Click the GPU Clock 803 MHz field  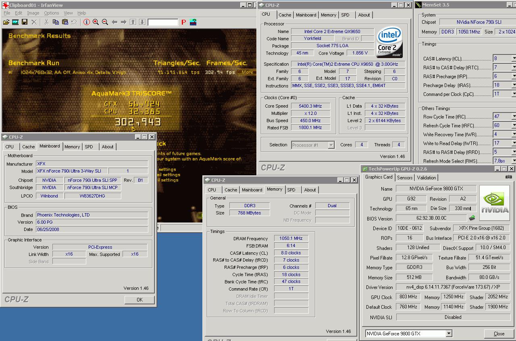408,297
